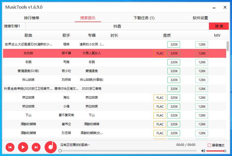Download 处处吻 in 320K quality
The image size is (232, 156).
tap(174, 53)
